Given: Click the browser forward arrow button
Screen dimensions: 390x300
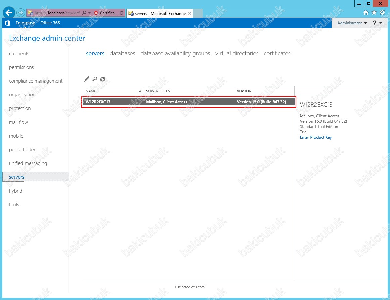Looking at the screenshot, I should [21, 13].
